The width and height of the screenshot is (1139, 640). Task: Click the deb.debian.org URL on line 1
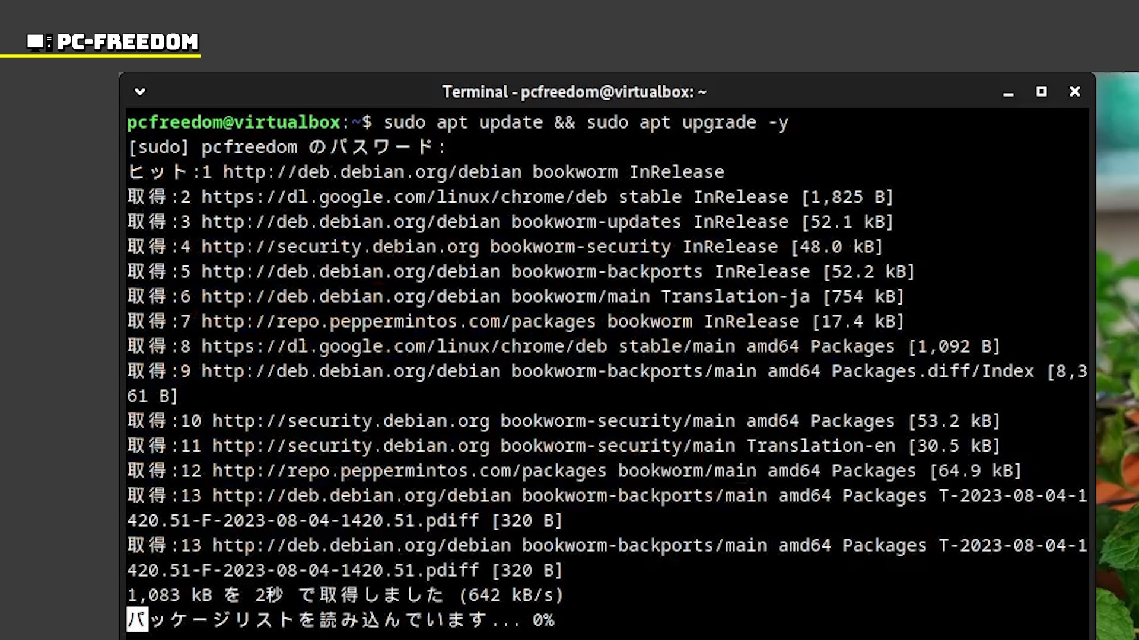pos(372,172)
